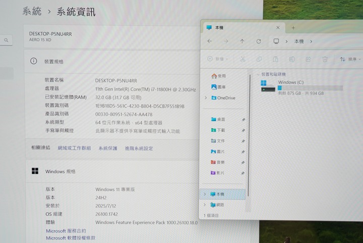Viewport: 363px width, 243px height.
Task: Open the 新增 new item menu
Action: pyautogui.click(x=218, y=59)
